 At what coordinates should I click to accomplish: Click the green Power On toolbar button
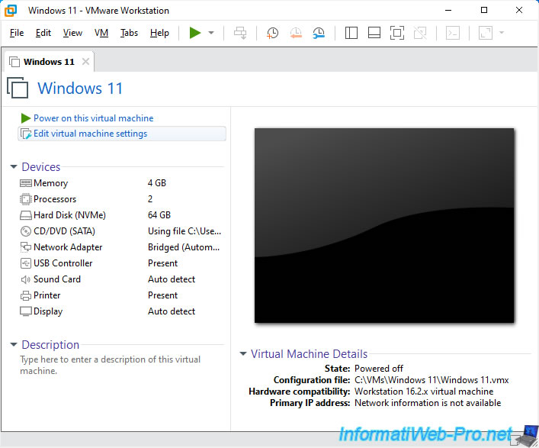coord(195,33)
